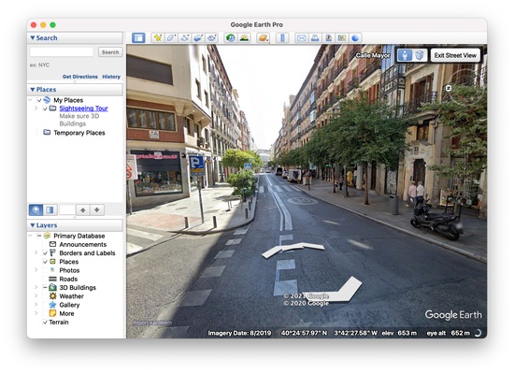The height and width of the screenshot is (374, 514).
Task: Uncheck the My Places checkbox
Action: pos(39,100)
